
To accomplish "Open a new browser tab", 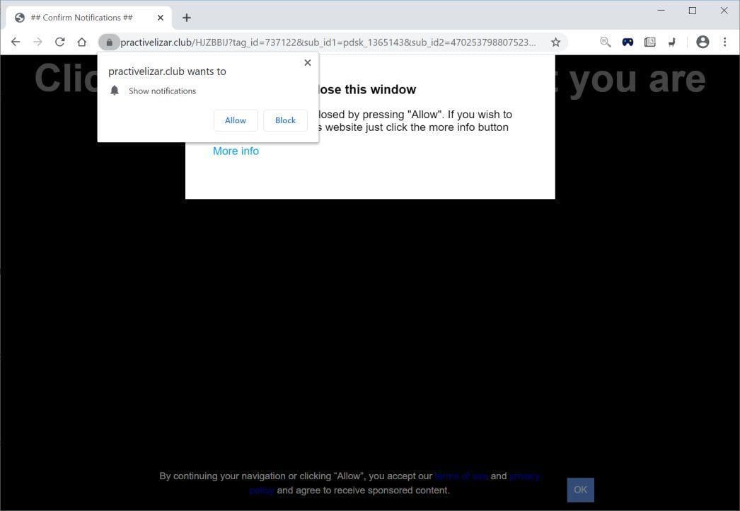I will tap(187, 18).
